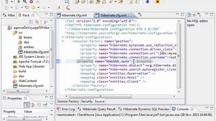Open the Hibernate Query Result tab
Viewport: 216px width, 121px height.
(97, 109)
